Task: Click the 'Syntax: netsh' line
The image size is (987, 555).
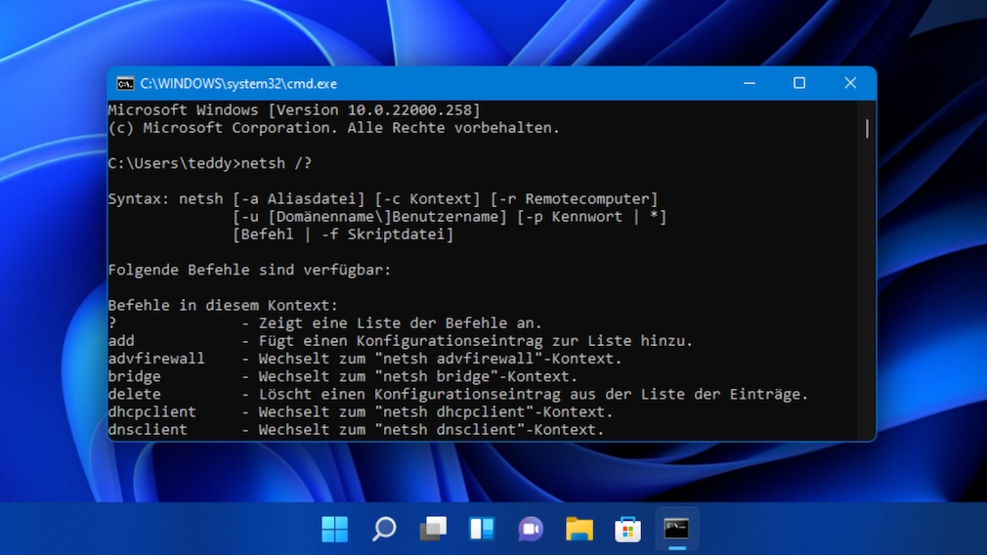Action: coord(383,199)
